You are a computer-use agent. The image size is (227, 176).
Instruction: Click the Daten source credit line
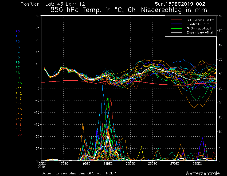(79, 173)
